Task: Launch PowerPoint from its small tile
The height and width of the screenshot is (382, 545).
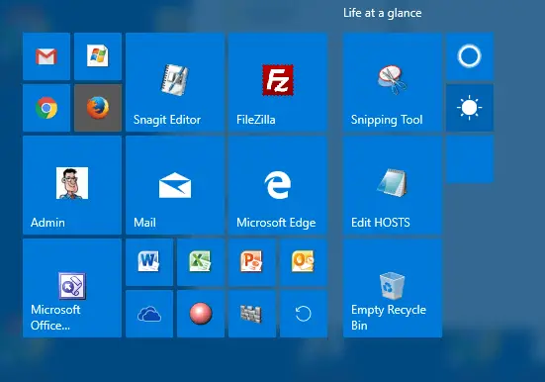Action: (x=252, y=262)
